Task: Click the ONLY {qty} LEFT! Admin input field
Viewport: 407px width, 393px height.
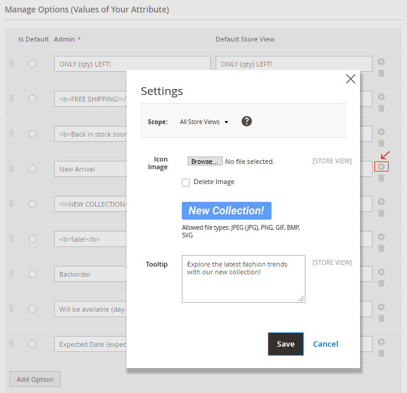Action: click(132, 64)
